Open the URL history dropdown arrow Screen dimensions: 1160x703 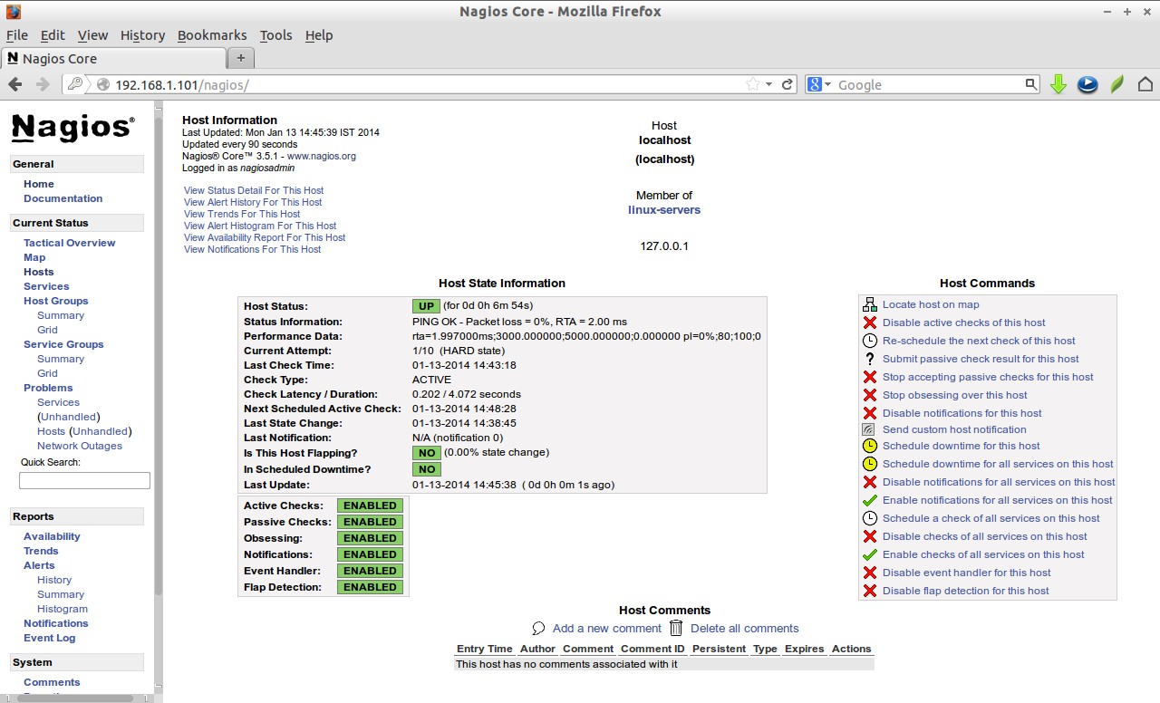(768, 84)
